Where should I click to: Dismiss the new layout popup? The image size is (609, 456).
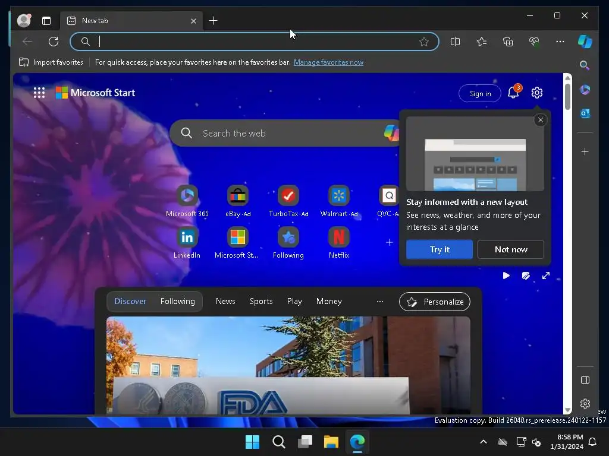(x=540, y=120)
